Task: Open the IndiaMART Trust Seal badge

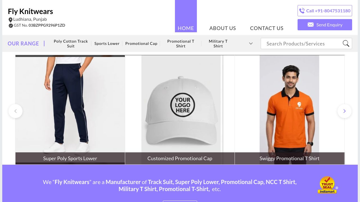Action: [x=328, y=185]
